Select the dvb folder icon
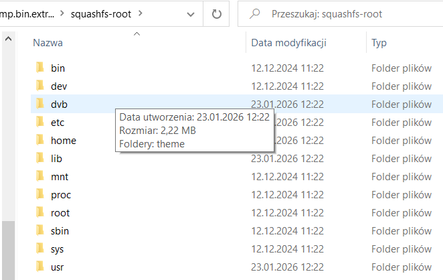This screenshot has height=280, width=443. pos(40,104)
